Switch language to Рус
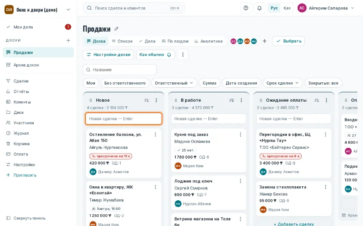 click(x=274, y=8)
